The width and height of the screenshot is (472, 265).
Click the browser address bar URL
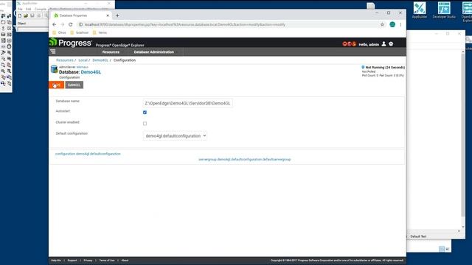185,24
